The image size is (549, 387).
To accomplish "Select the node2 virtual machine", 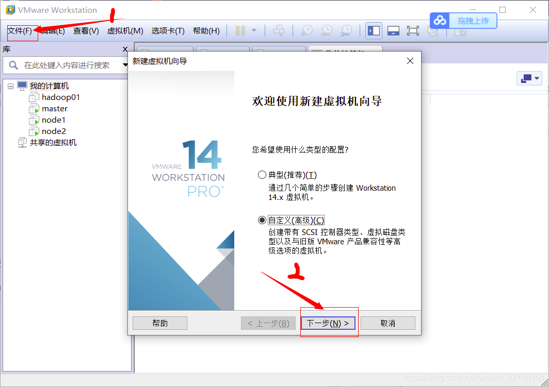I will click(54, 131).
